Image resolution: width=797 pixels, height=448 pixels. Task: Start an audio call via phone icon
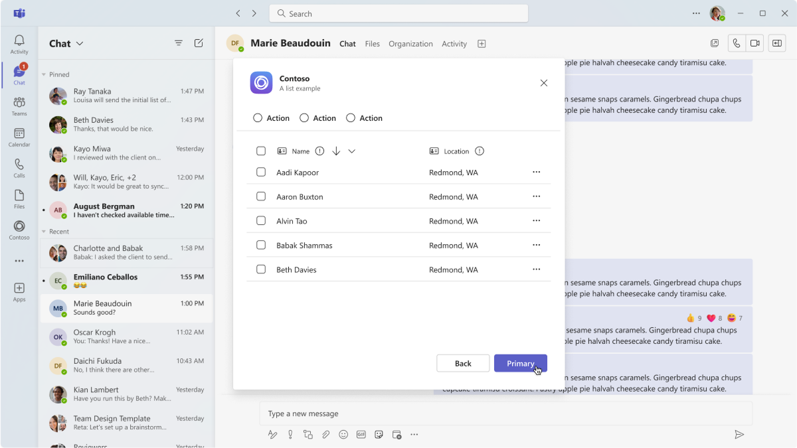click(x=737, y=43)
